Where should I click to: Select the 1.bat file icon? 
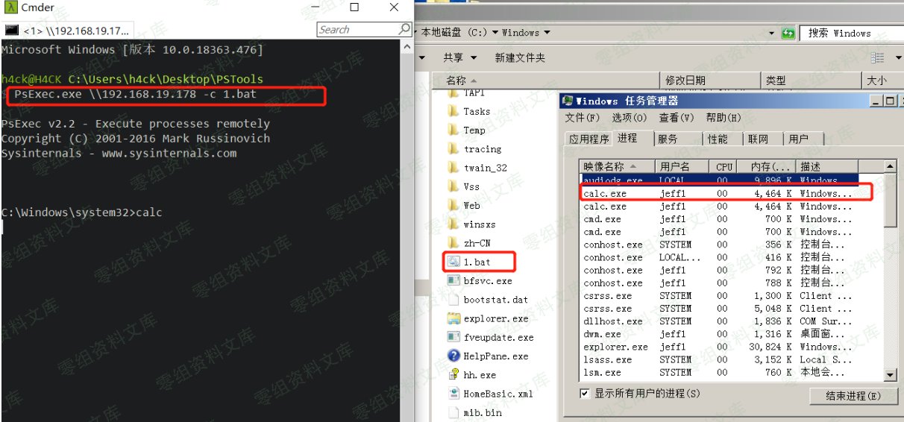click(x=453, y=262)
